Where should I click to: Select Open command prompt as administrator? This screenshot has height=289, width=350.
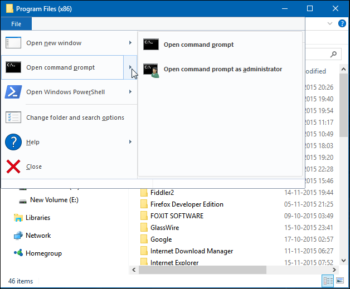pos(222,70)
